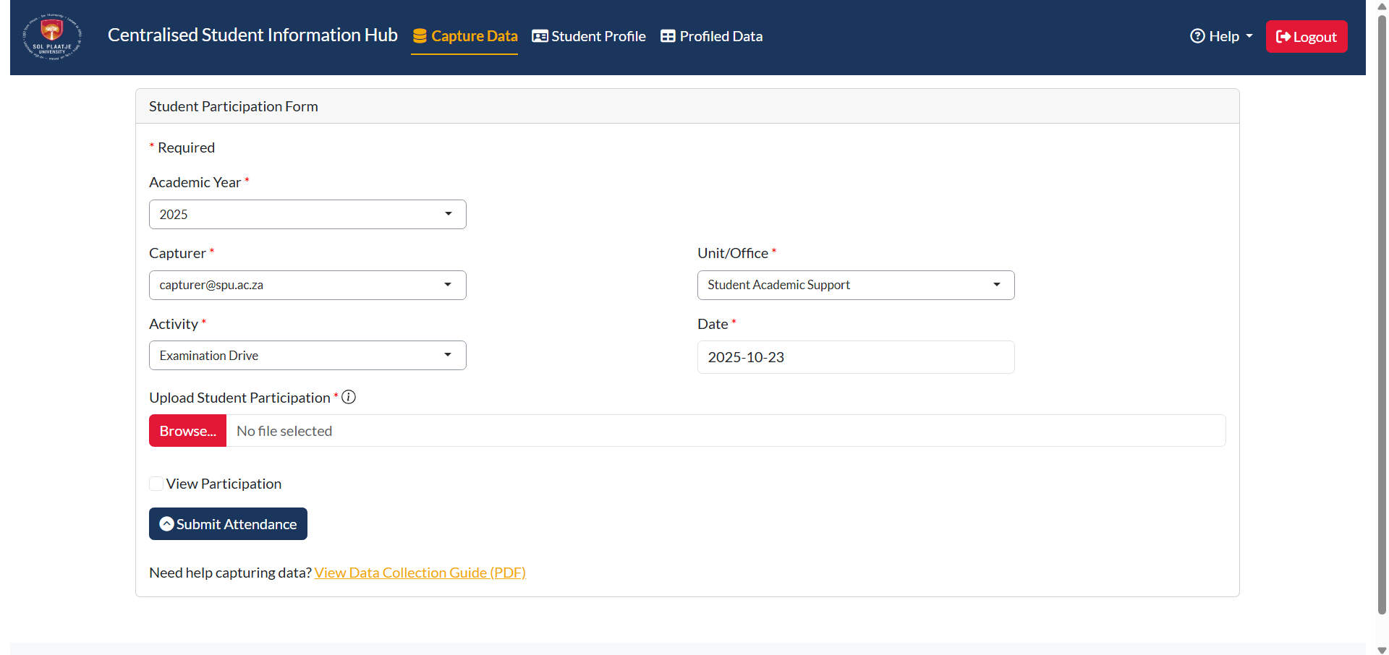Open the View Data Collection Guide PDF link
This screenshot has width=1389, height=655.
point(420,572)
